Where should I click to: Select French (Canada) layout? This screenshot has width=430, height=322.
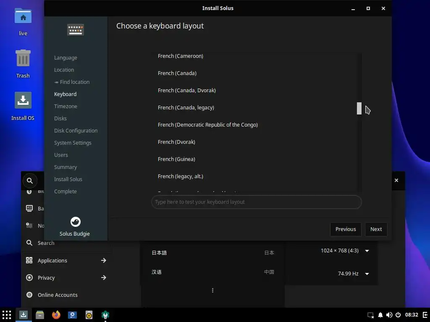[254, 73]
